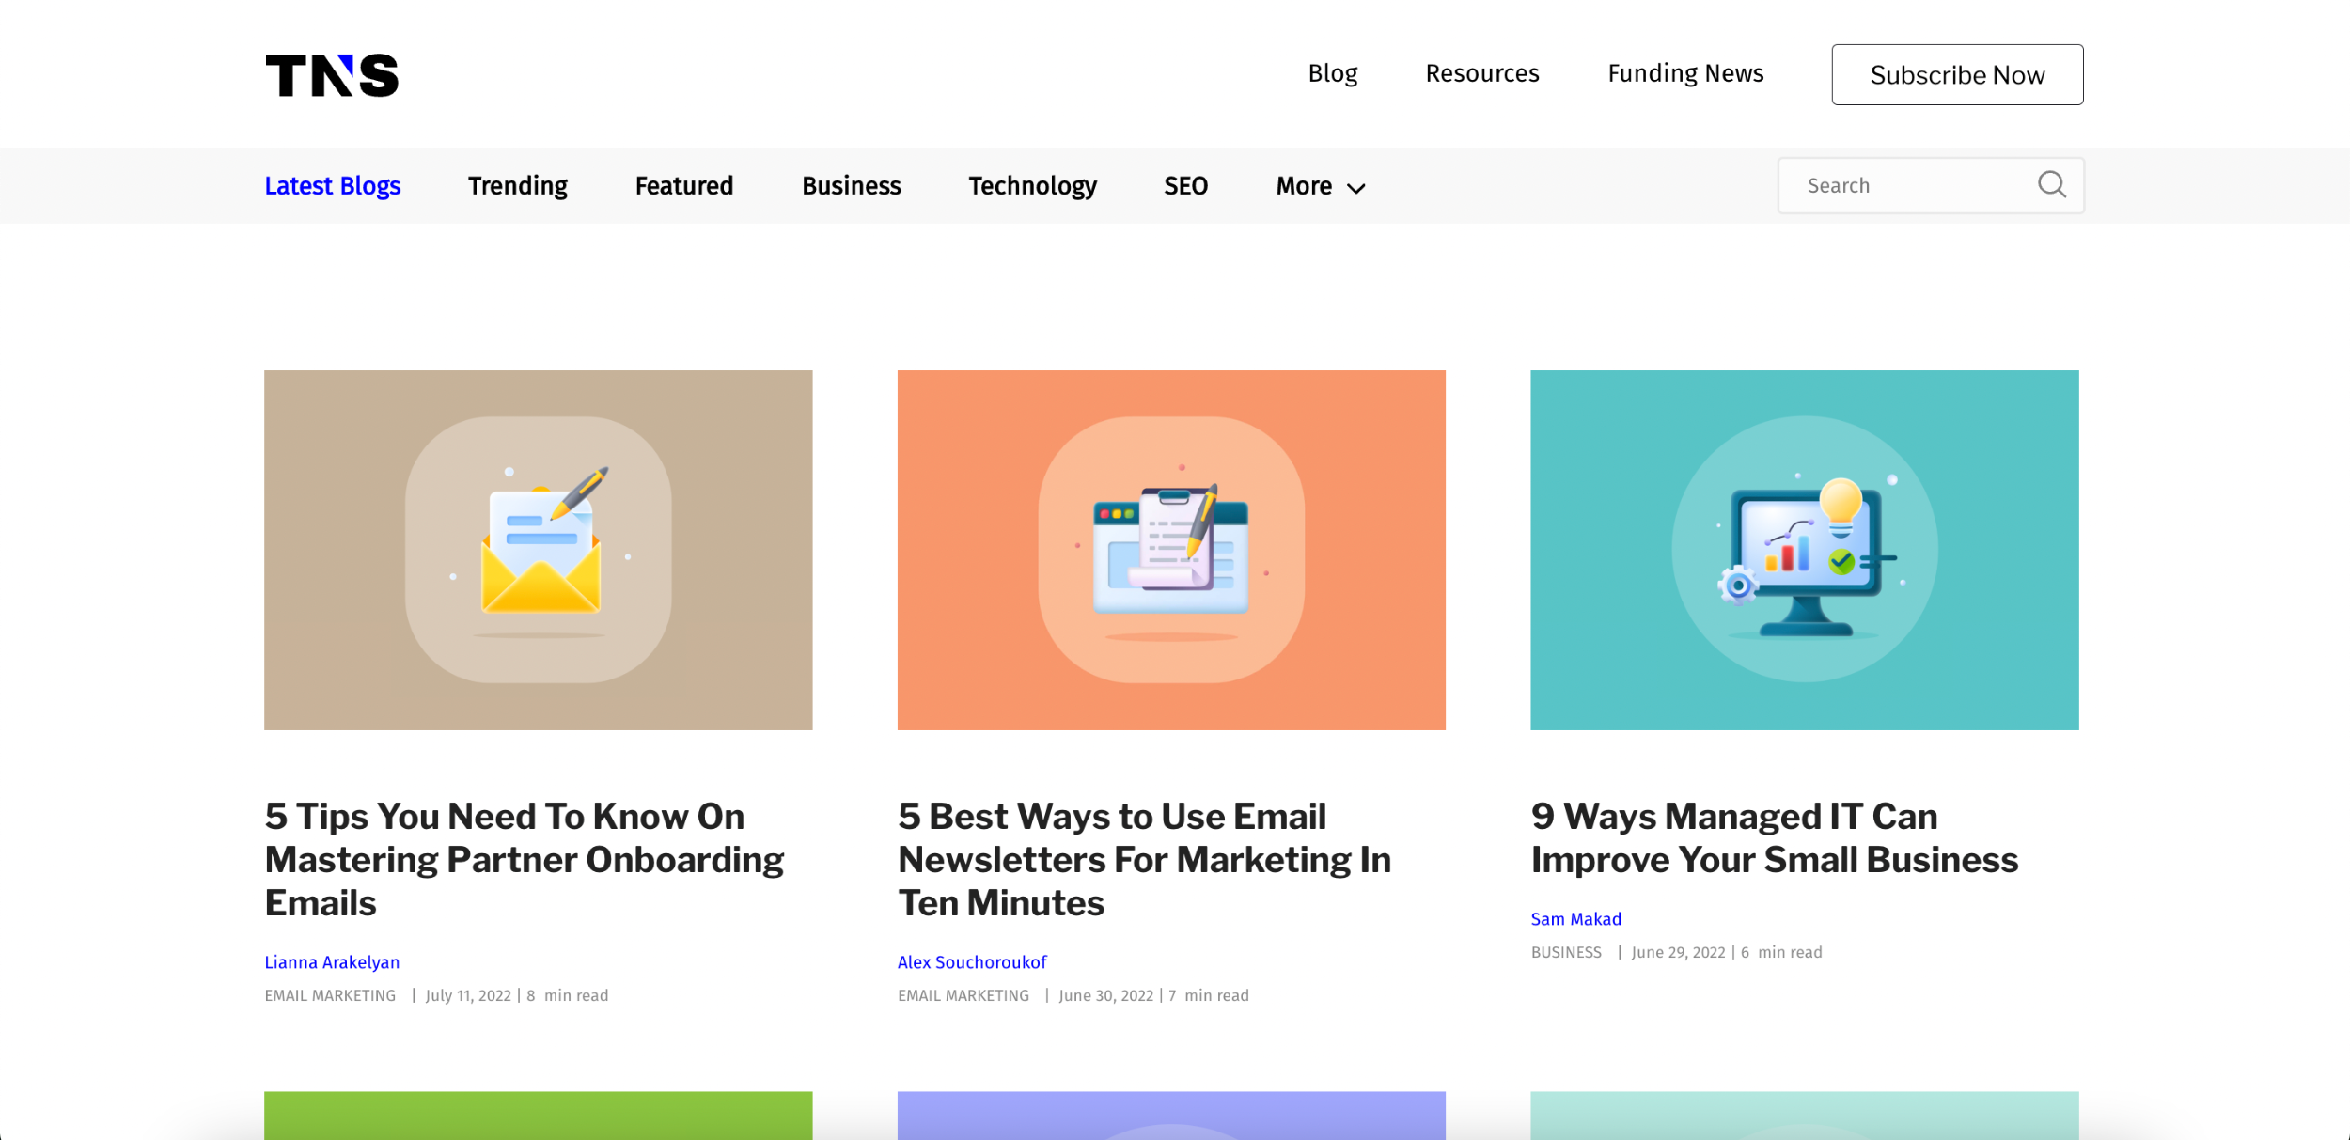Open the Resources nav link
The height and width of the screenshot is (1140, 2350).
point(1481,73)
